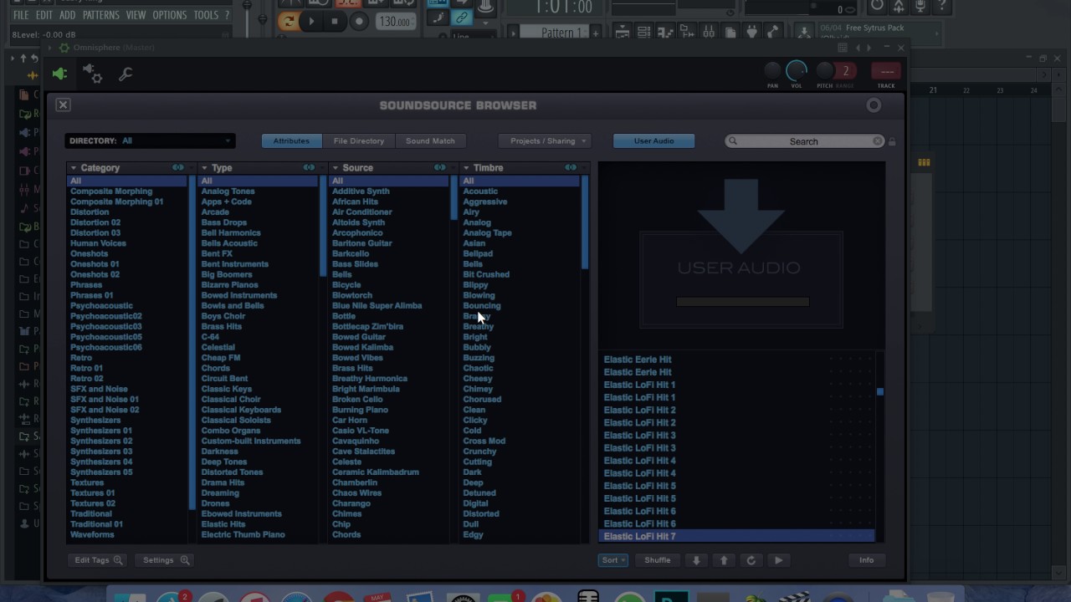Viewport: 1071px width, 602px height.
Task: Click the plug icon in the FL toolbar
Action: pos(751,32)
